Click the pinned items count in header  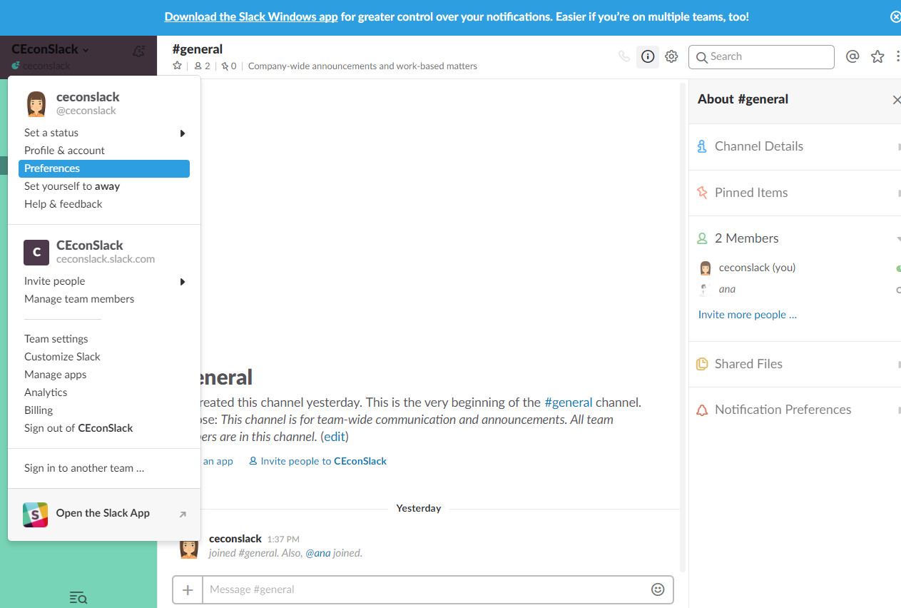(x=229, y=66)
